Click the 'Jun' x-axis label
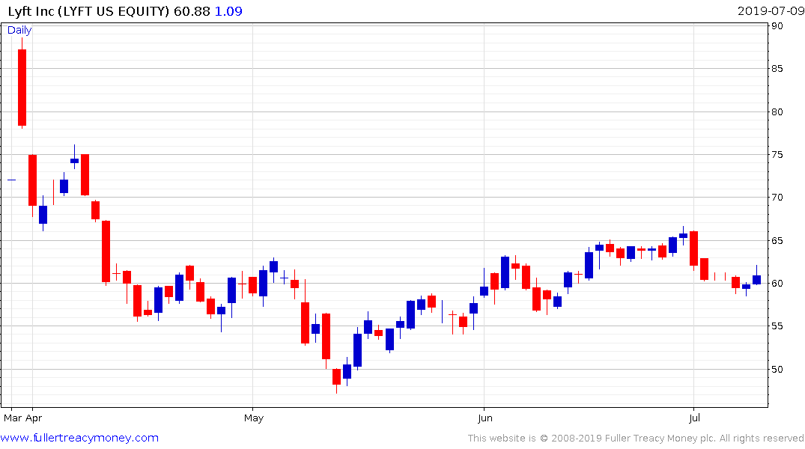The image size is (805, 449). [x=485, y=418]
